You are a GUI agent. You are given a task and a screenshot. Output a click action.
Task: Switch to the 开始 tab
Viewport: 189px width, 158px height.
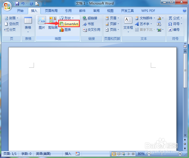(x=20, y=11)
